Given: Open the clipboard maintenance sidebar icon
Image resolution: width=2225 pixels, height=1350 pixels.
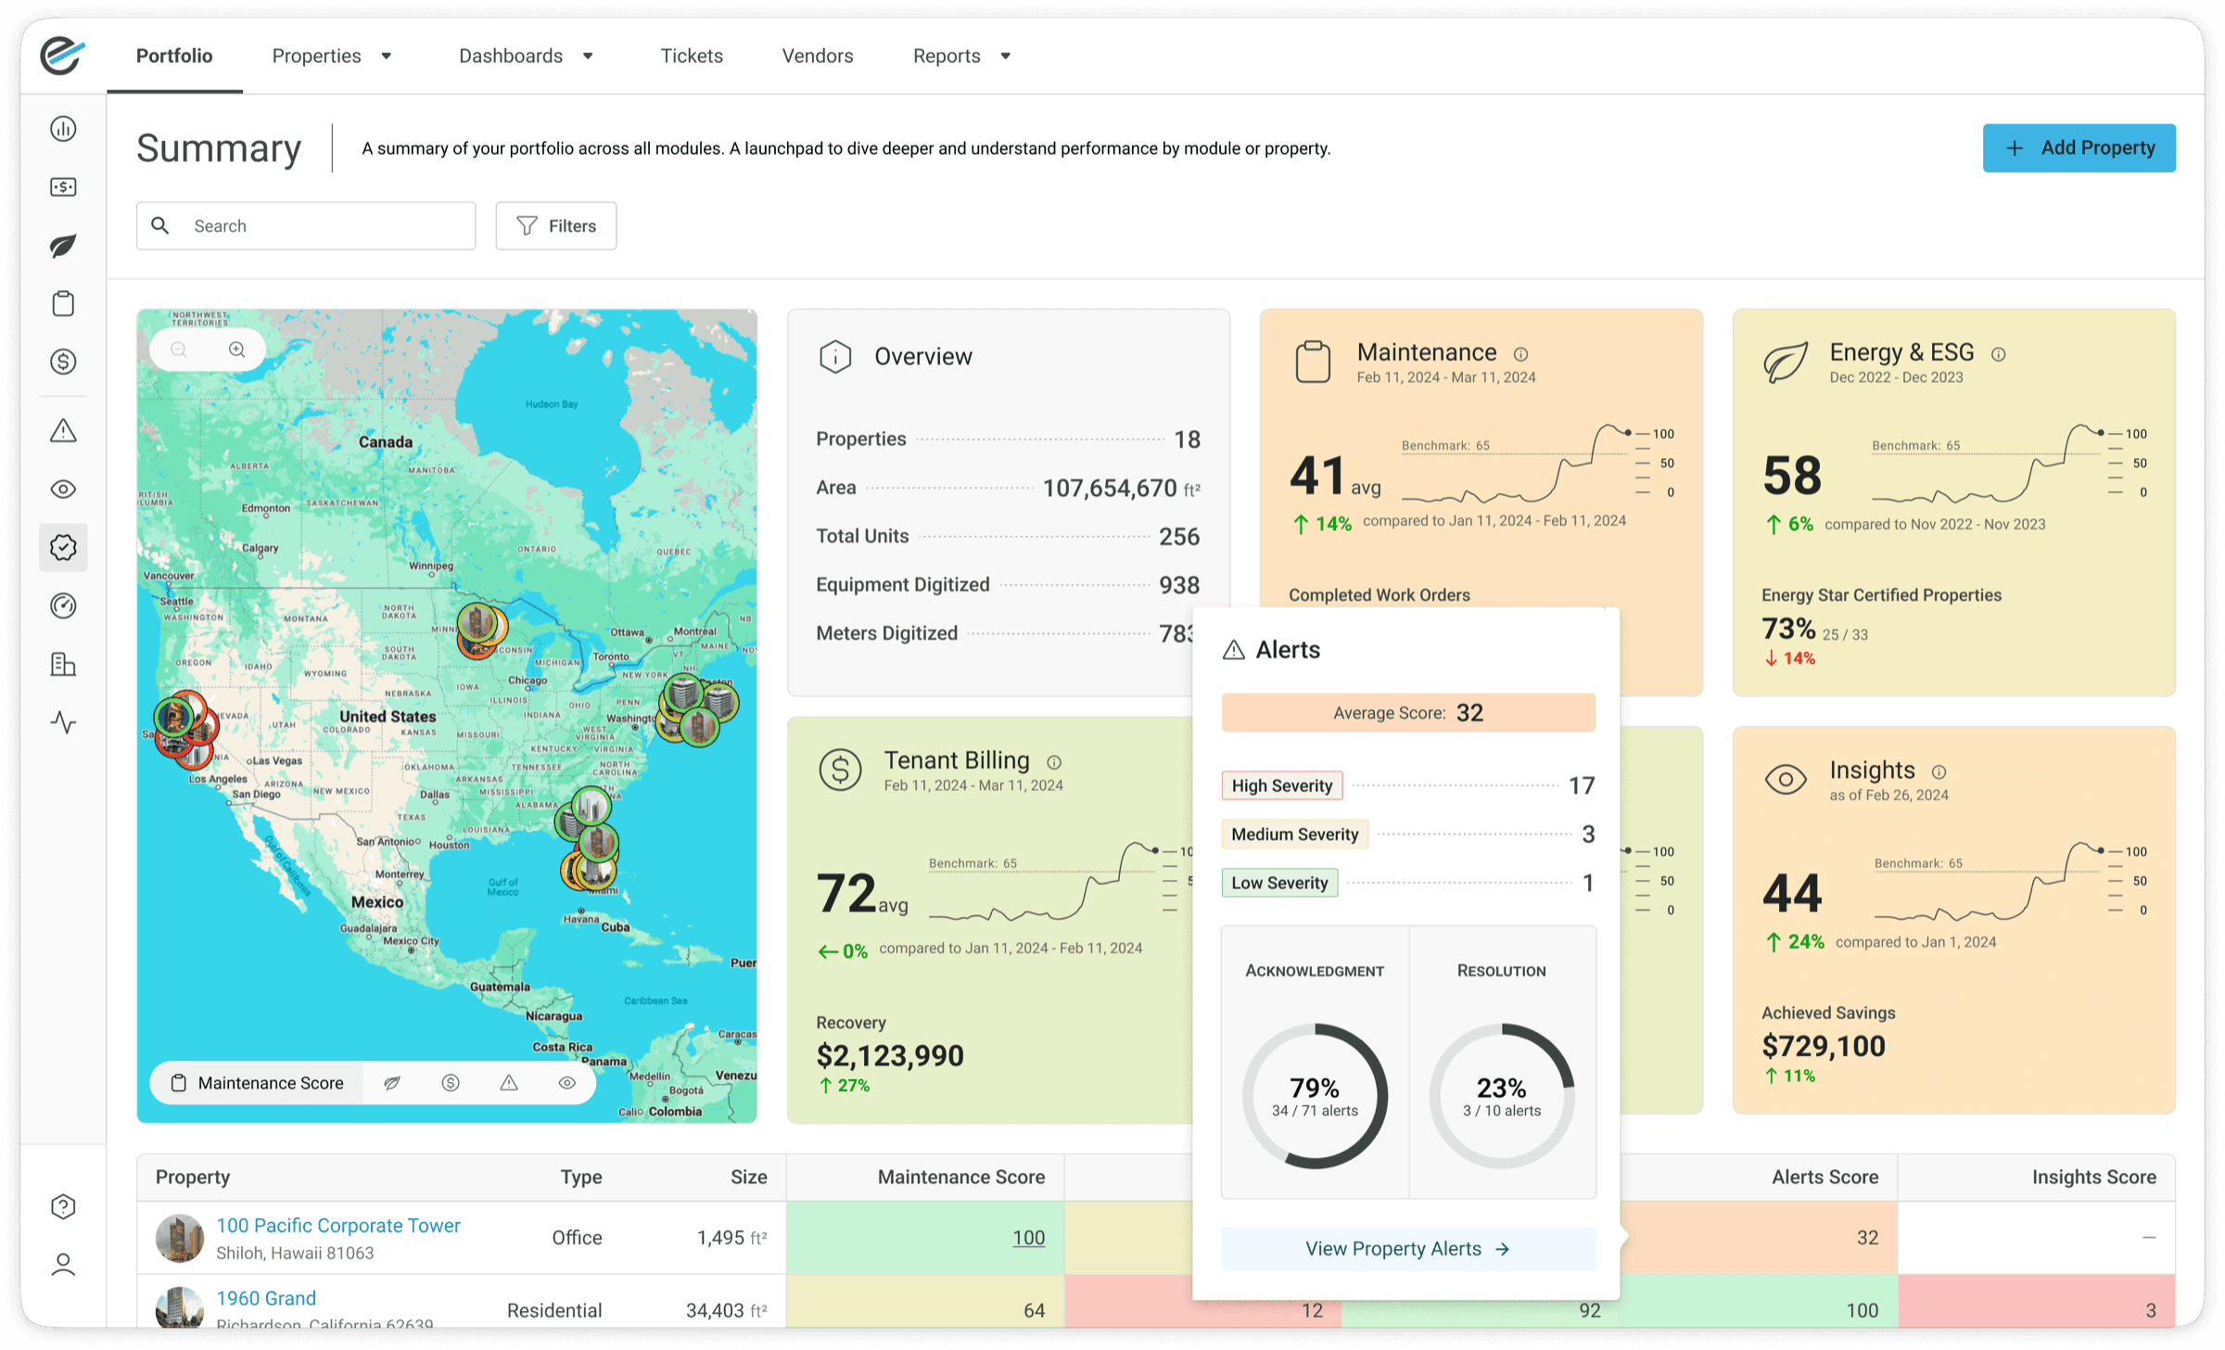Looking at the screenshot, I should pyautogui.click(x=63, y=303).
